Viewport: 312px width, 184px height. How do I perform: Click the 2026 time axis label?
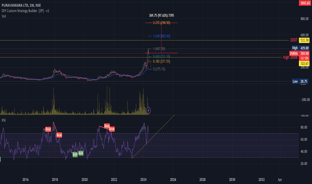click(173, 180)
